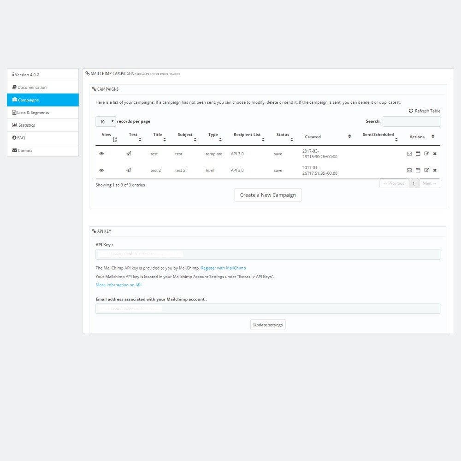The image size is (461, 461).
Task: Send test email for 'test 2' campaign
Action: point(129,170)
